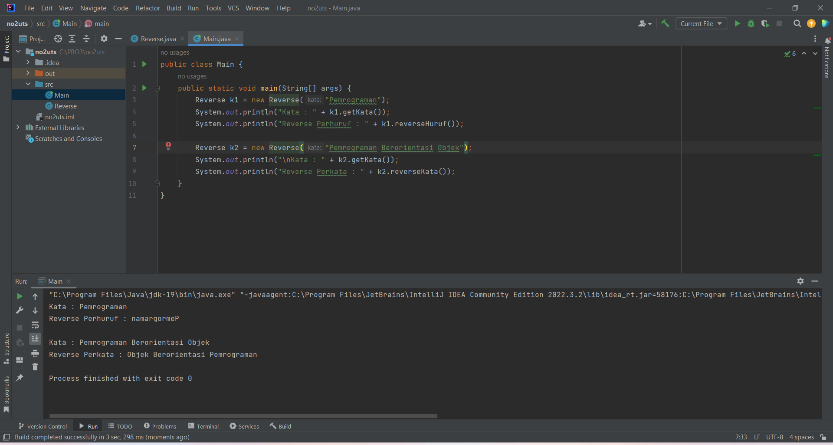Pin the Run tab using the pin icon
833x445 pixels.
(x=20, y=377)
